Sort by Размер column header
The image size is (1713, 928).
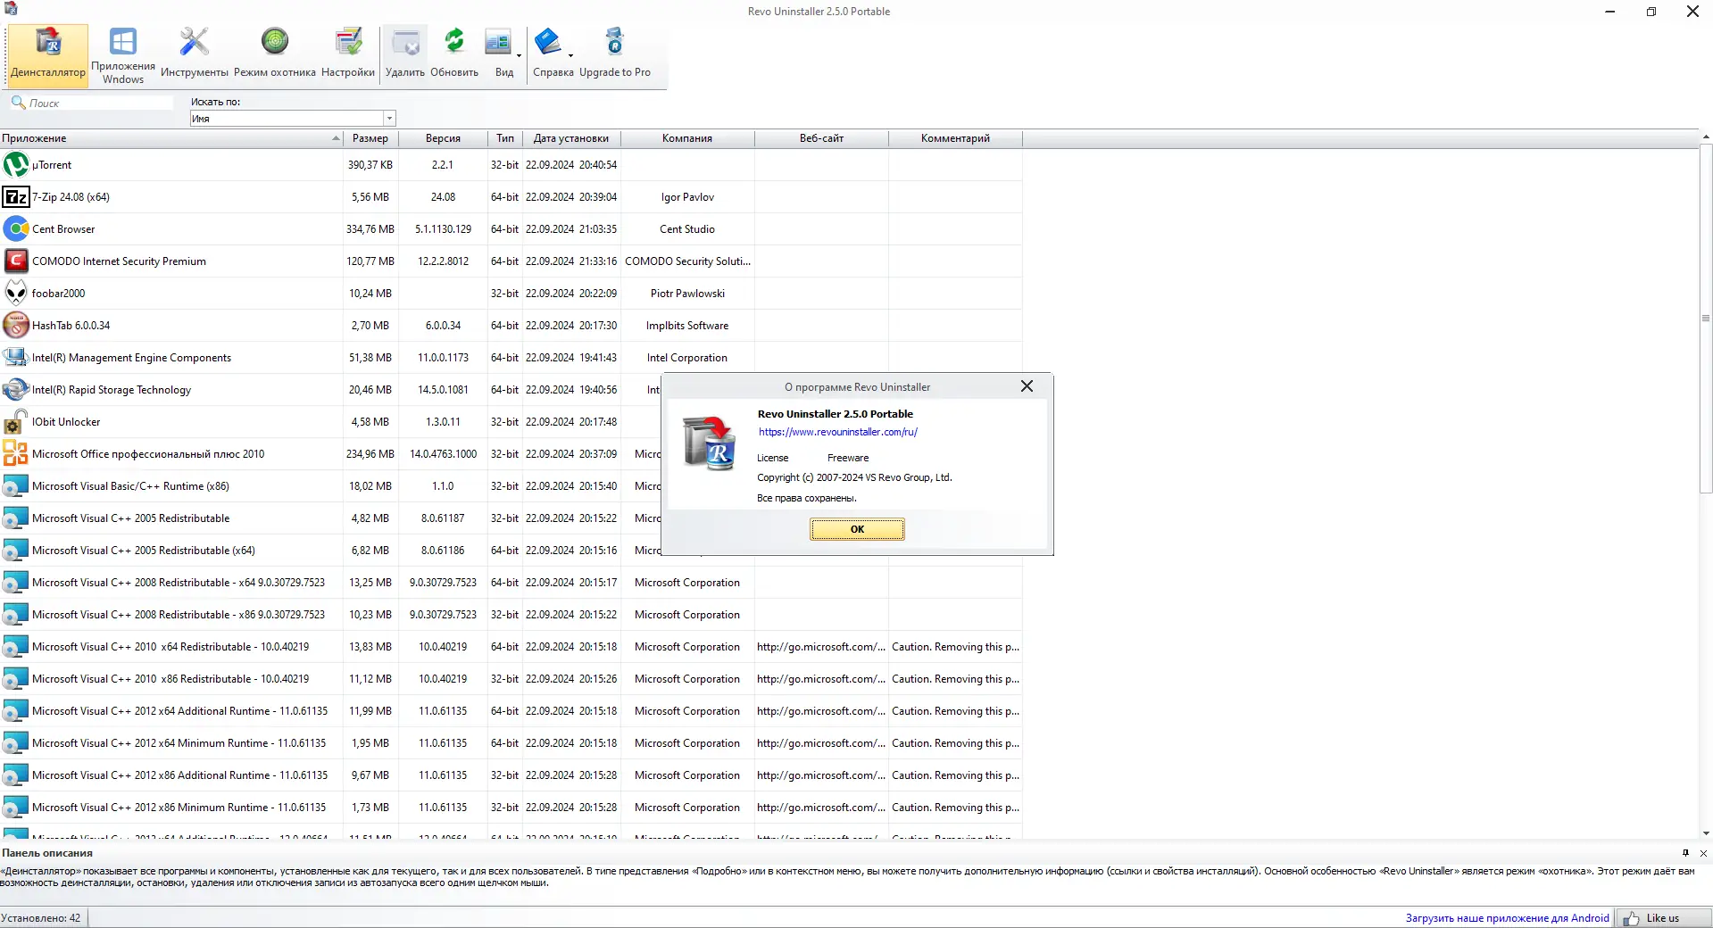[370, 138]
